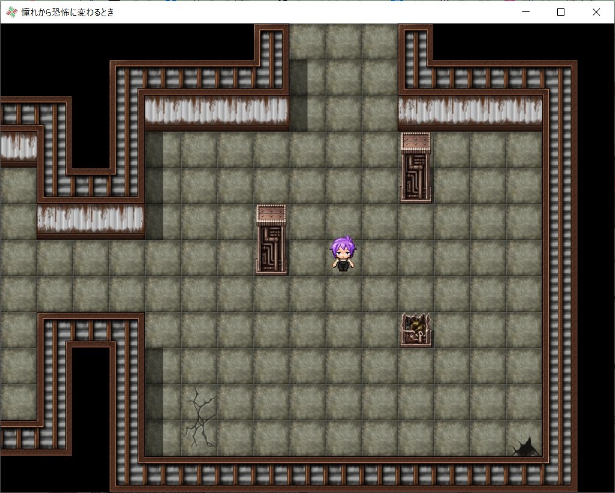Screen dimensions: 615x493
Task: Click the purple-haired character sprite
Action: click(343, 254)
